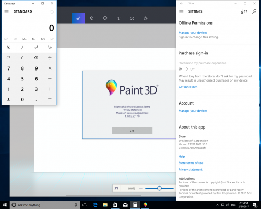261x209 pixels.
Task: Open Privacy Statement link in Paint 3D dialog
Action: pyautogui.click(x=132, y=110)
